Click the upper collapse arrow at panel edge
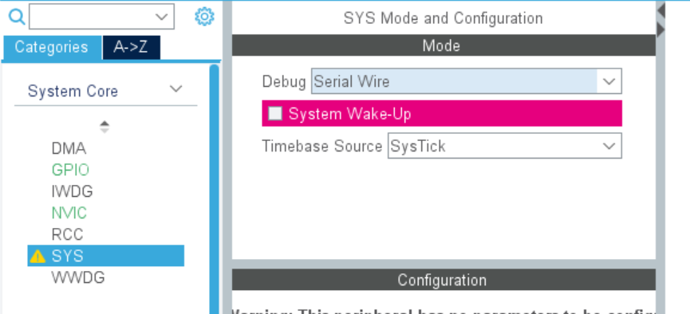690x314 pixels. pos(660,10)
